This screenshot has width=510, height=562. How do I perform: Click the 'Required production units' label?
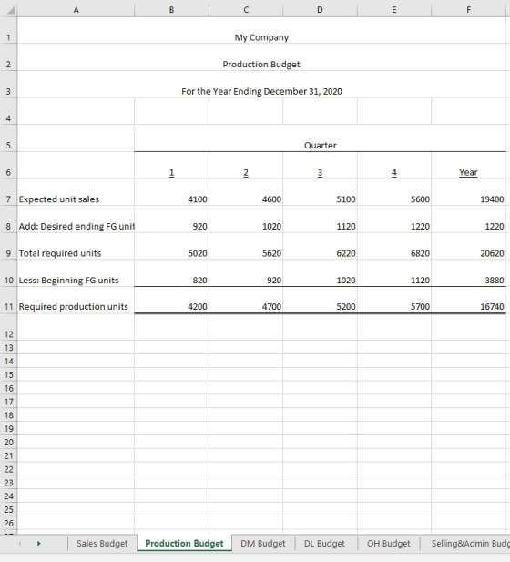pos(73,306)
